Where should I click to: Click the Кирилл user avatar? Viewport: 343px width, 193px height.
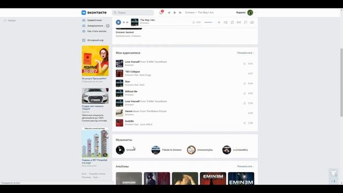[x=250, y=12]
